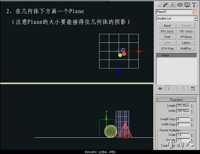Select Plane in the modifier stack

[177, 55]
